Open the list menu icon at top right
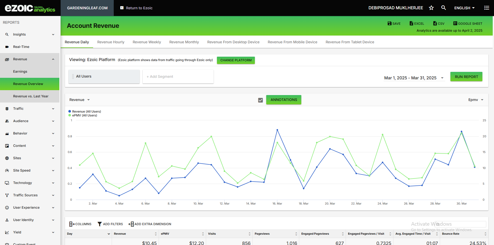Viewport: 494px width, 245px height. [487, 8]
